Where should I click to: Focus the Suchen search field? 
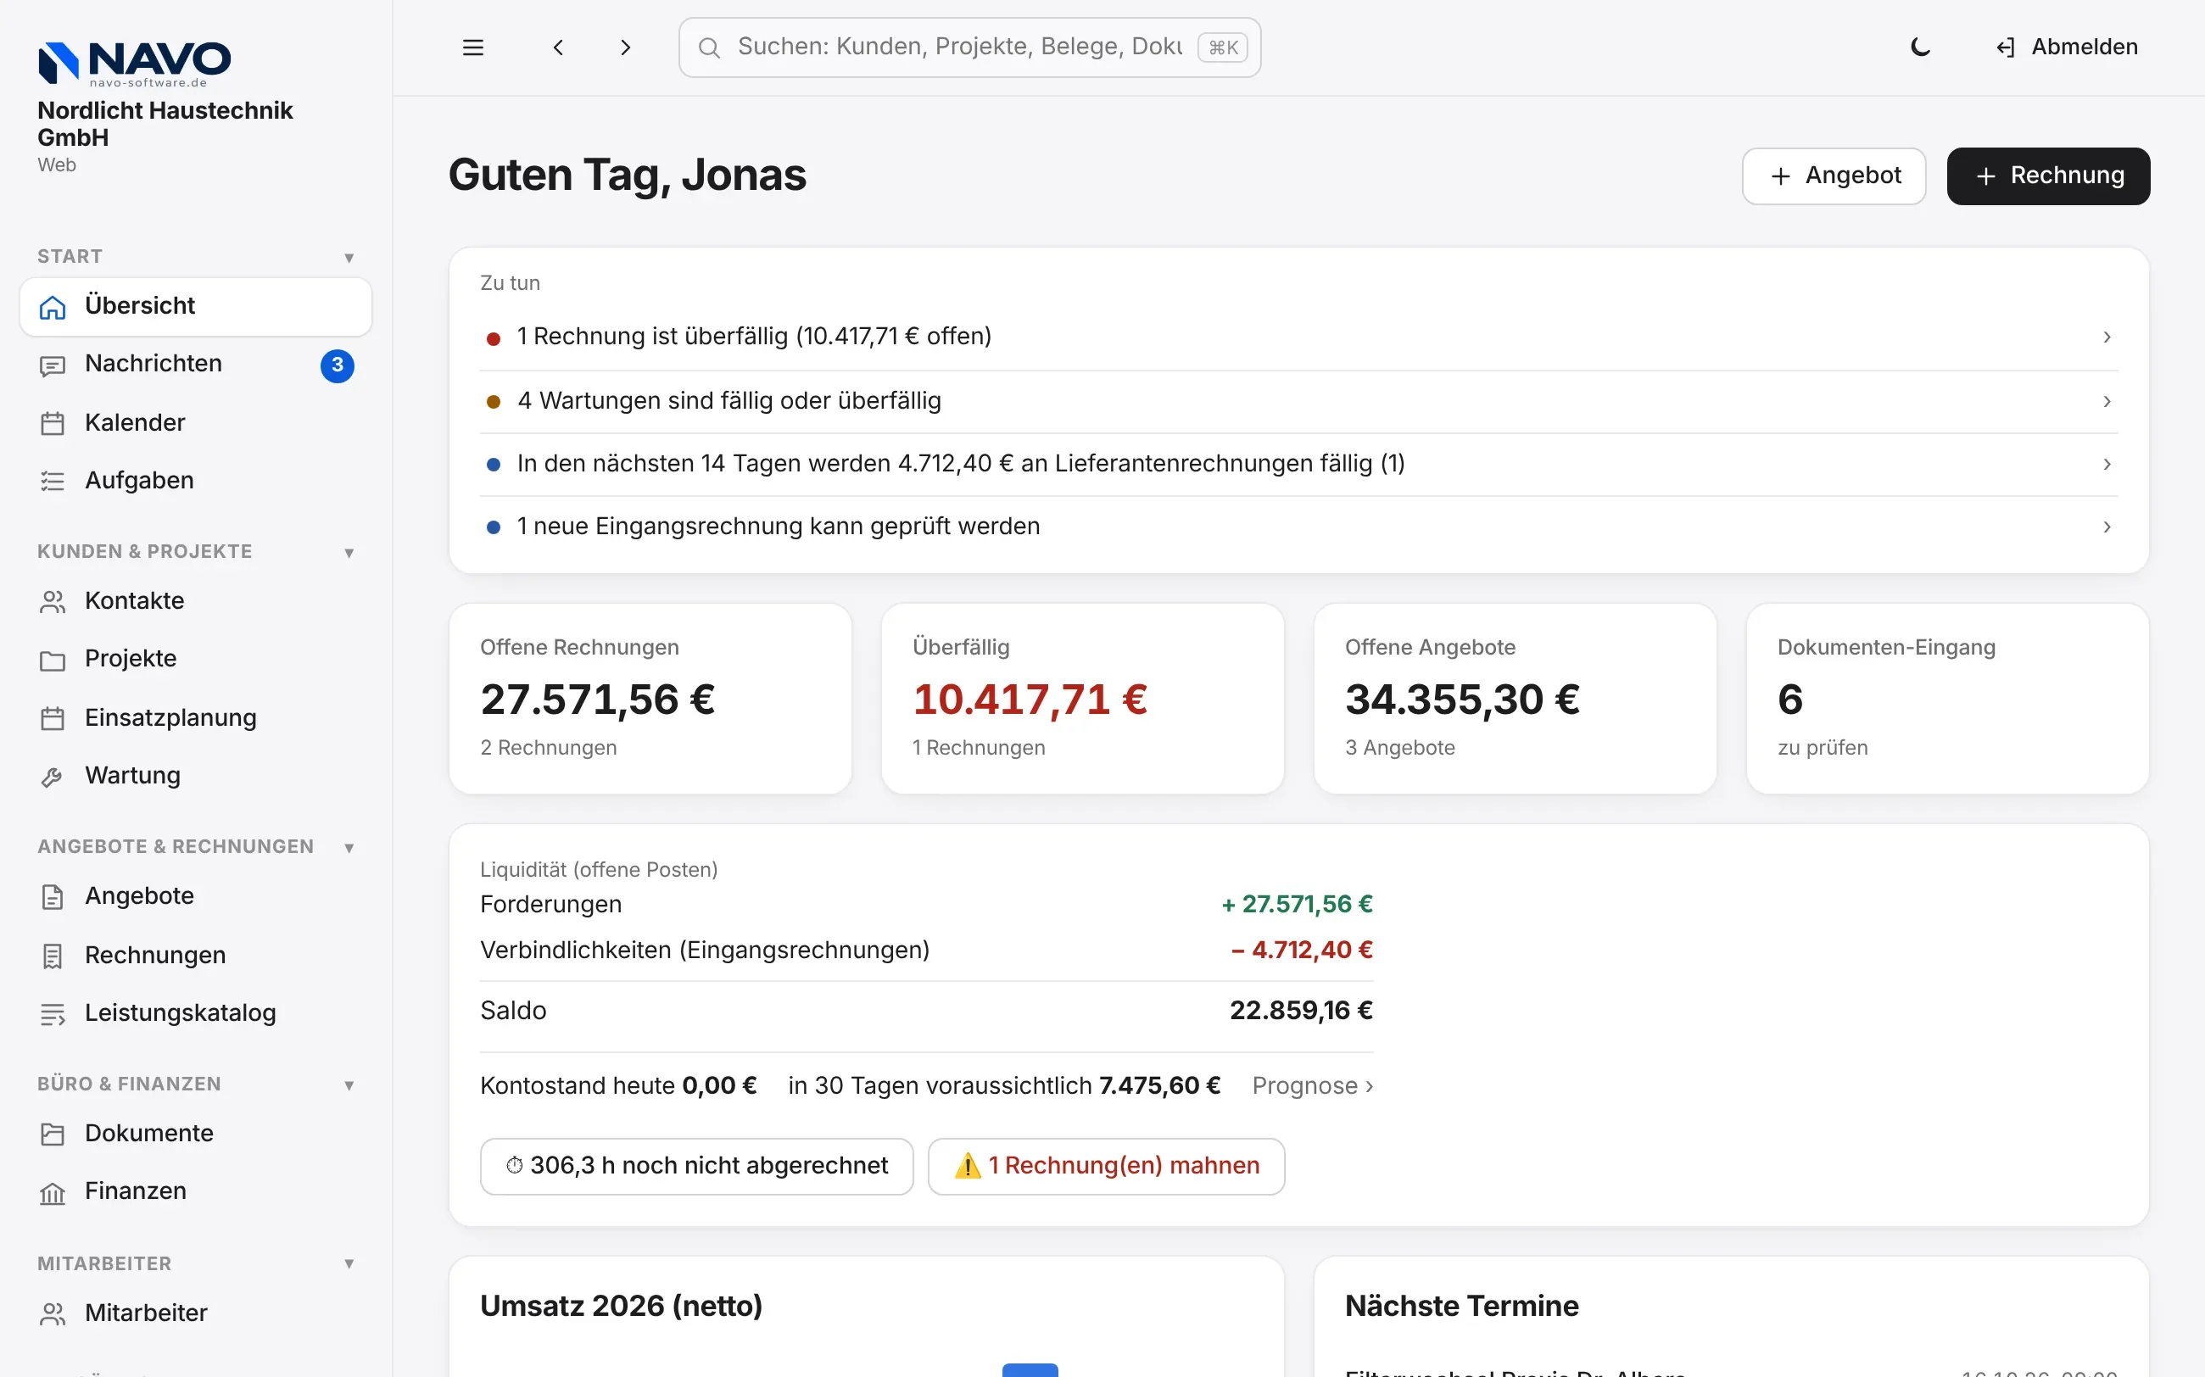pos(969,47)
